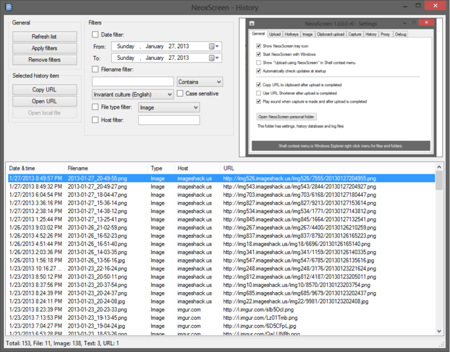450x352 pixels.
Task: Click the Copy URL button
Action: (45, 89)
